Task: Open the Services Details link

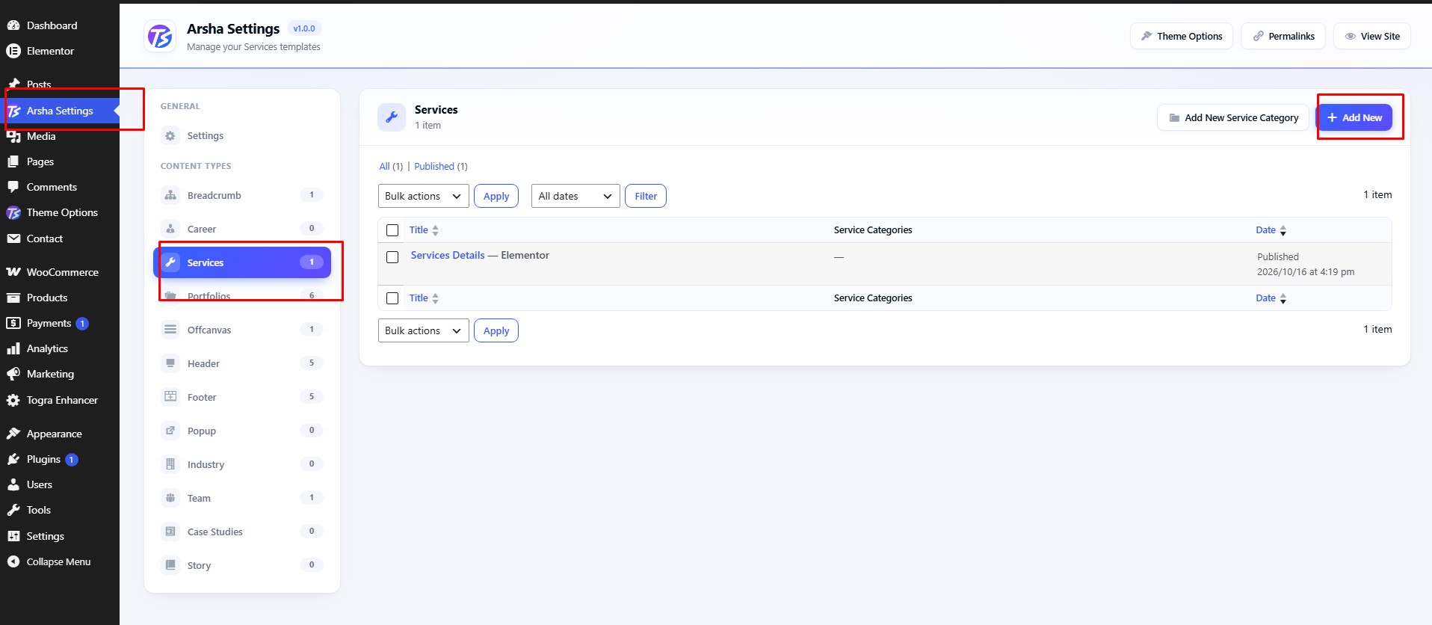Action: (448, 255)
